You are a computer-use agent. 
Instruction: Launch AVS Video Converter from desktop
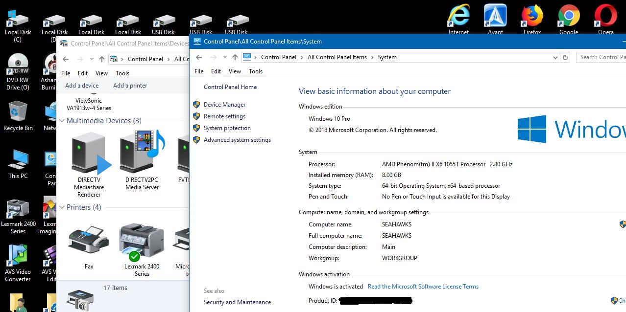[x=18, y=263]
